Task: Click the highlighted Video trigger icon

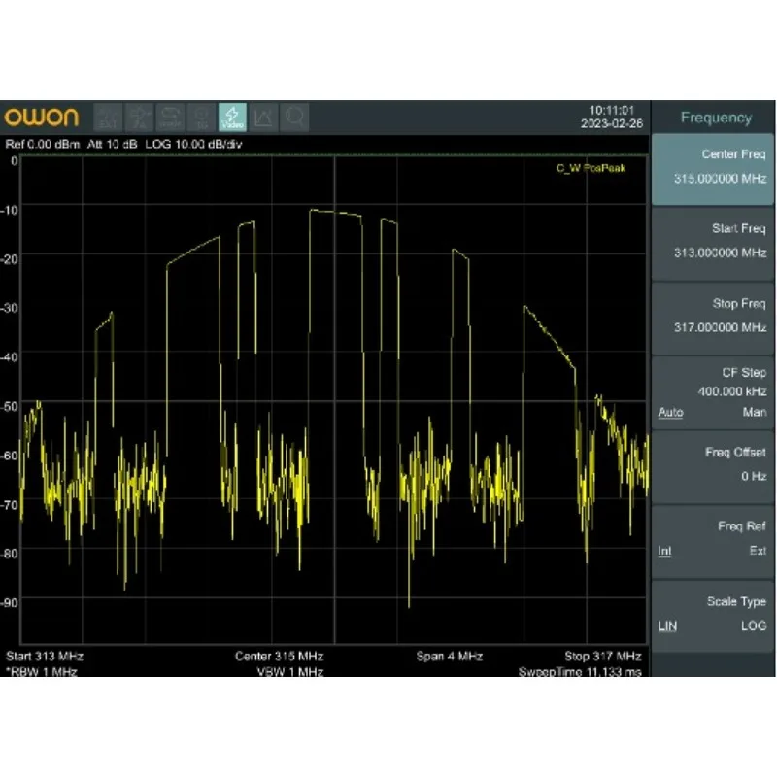Action: [x=232, y=118]
